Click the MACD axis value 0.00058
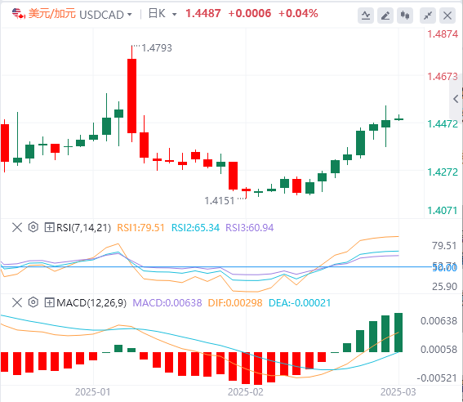Screen dimensions: 463x402 [439, 350]
